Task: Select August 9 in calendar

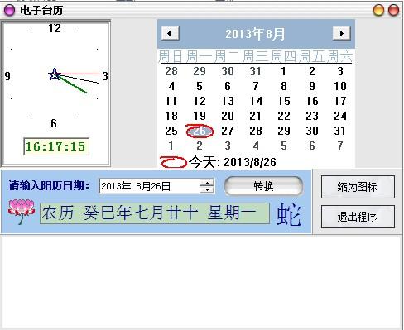Action: point(312,86)
